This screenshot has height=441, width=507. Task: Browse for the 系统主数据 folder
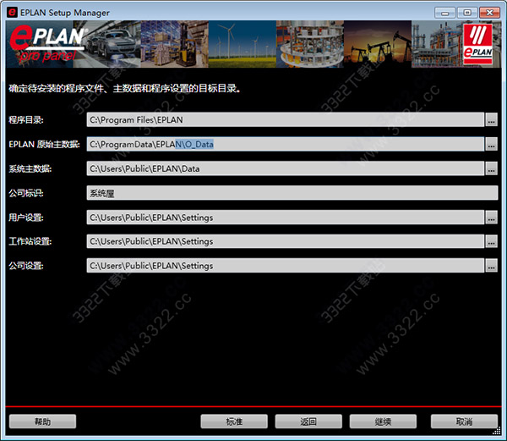[x=492, y=168]
